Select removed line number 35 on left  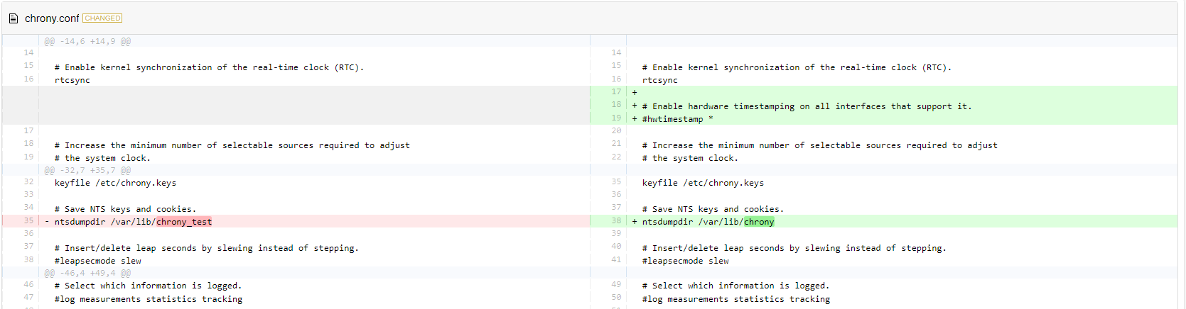click(28, 221)
